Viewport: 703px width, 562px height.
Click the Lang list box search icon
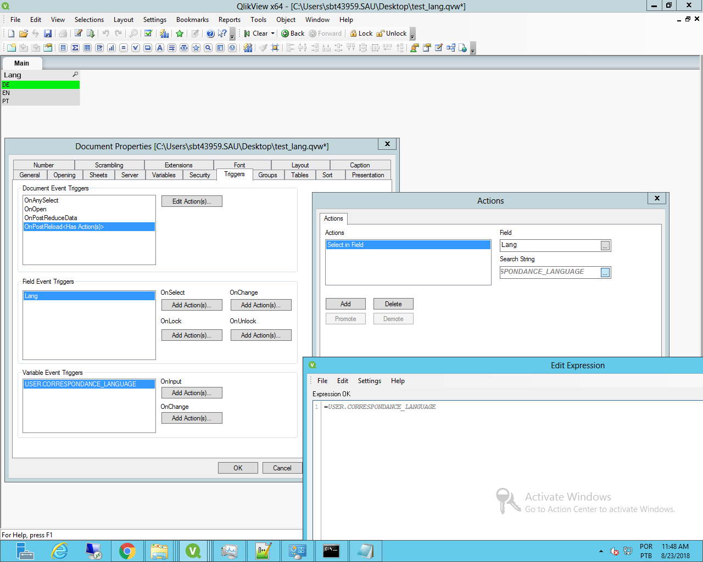(x=75, y=75)
